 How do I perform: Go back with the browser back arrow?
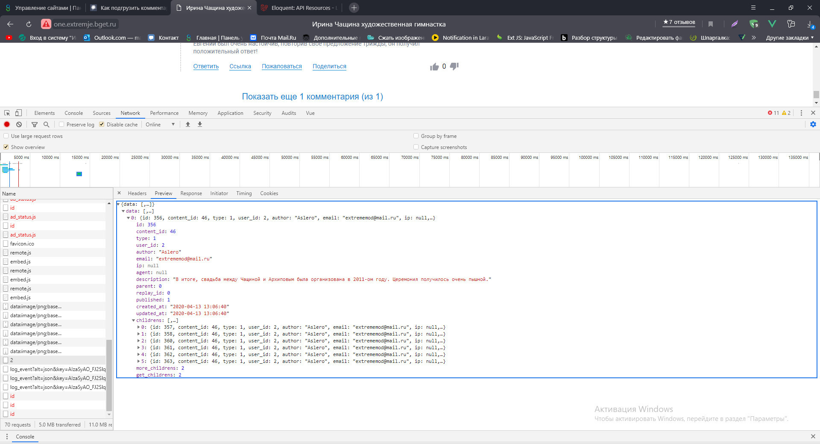[10, 24]
